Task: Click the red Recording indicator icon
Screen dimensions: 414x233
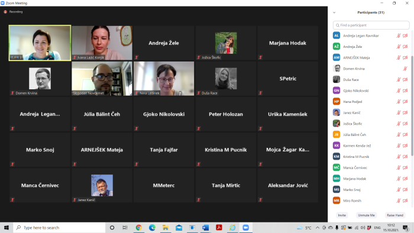Action: tap(5, 12)
